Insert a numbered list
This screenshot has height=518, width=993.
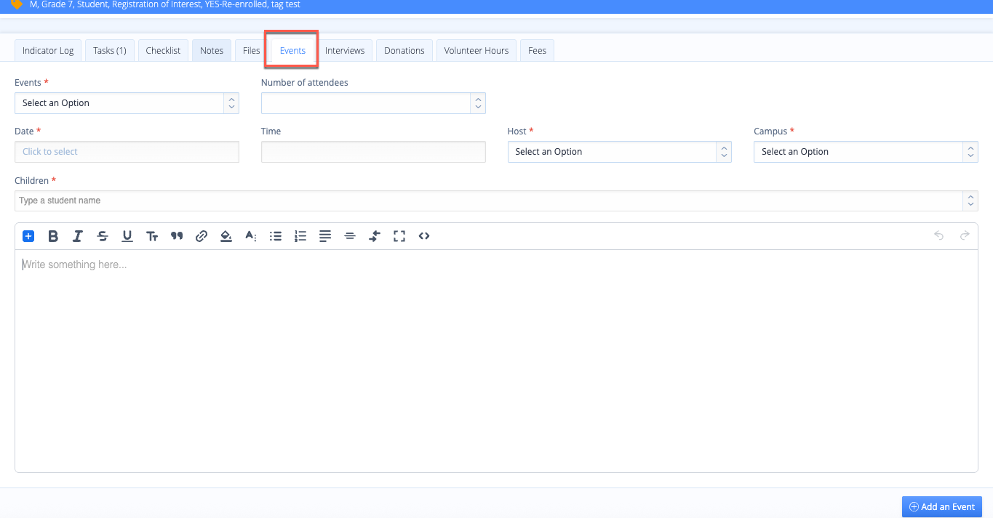coord(300,236)
